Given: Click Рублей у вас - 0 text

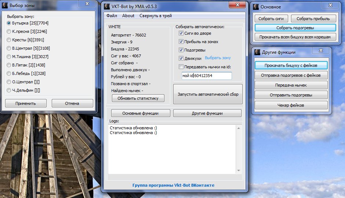Looking at the screenshot, I should pos(126,77).
